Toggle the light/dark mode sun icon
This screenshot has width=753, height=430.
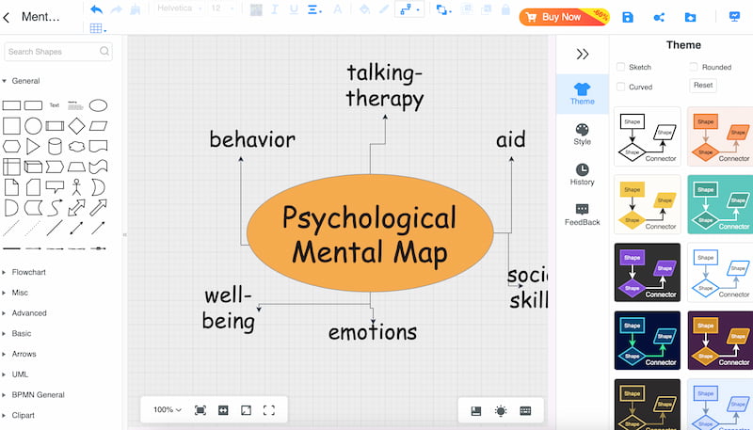(x=501, y=411)
